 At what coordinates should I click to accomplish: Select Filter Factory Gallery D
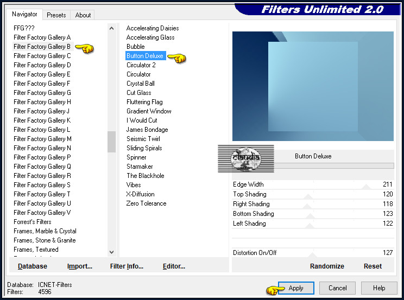(42, 65)
